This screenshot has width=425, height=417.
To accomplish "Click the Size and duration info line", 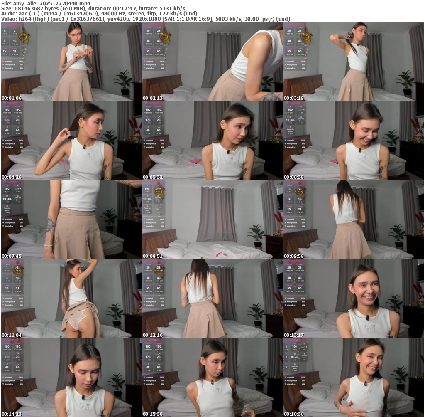I will tap(93, 8).
